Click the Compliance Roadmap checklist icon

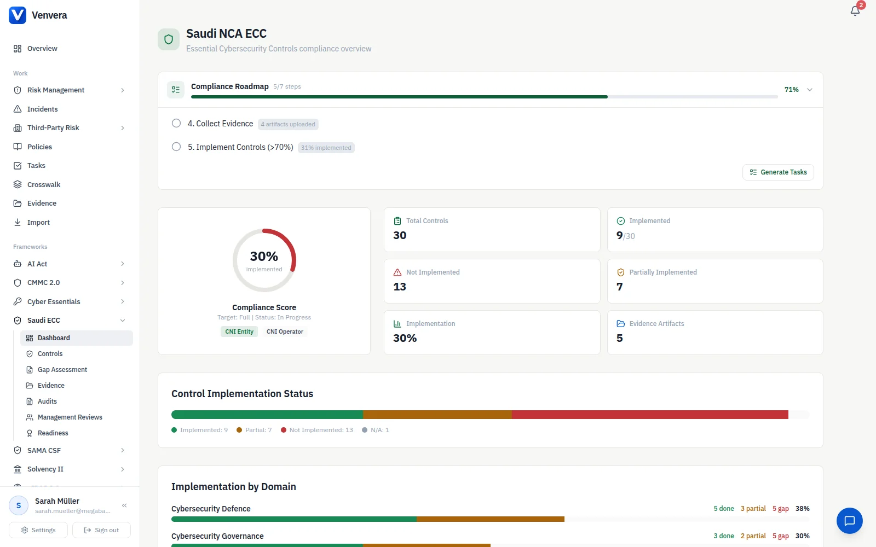[176, 90]
